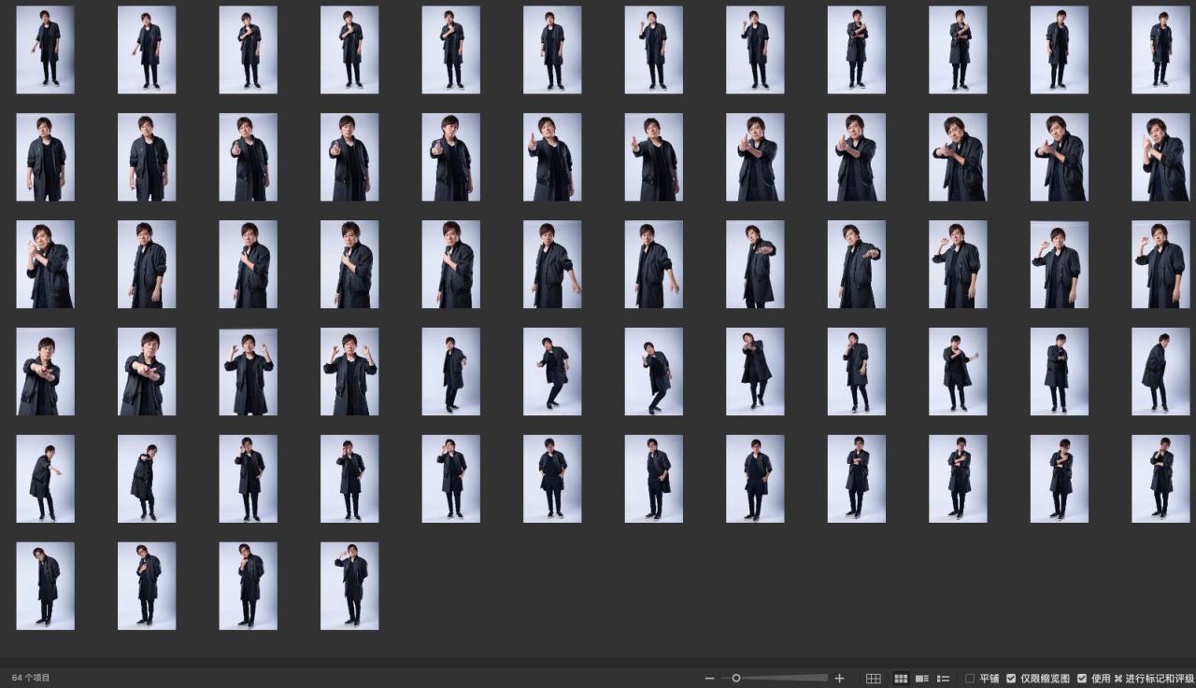
Task: Enable the 平铺 checkbox
Action: coord(970,678)
